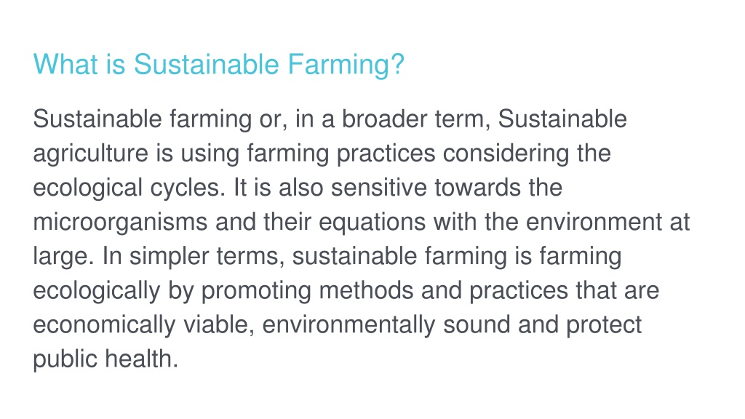This screenshot has height=419, width=745.
Task: Click the word 'promoting' in the text
Action: click(256, 291)
